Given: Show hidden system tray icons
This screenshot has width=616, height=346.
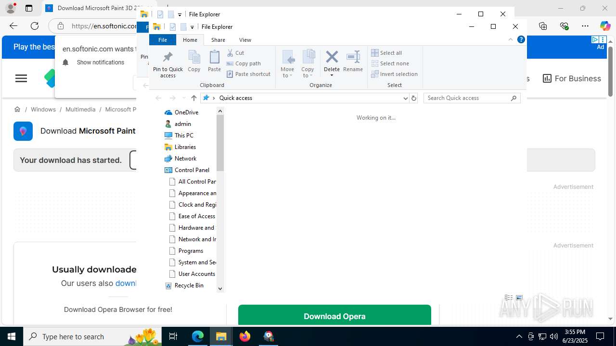Looking at the screenshot, I should click(x=519, y=336).
